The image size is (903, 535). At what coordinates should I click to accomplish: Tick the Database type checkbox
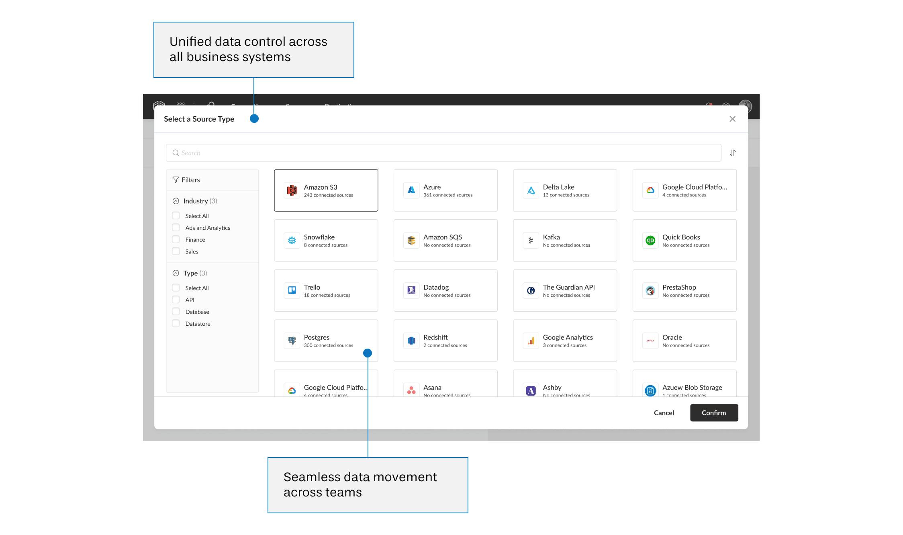click(176, 312)
